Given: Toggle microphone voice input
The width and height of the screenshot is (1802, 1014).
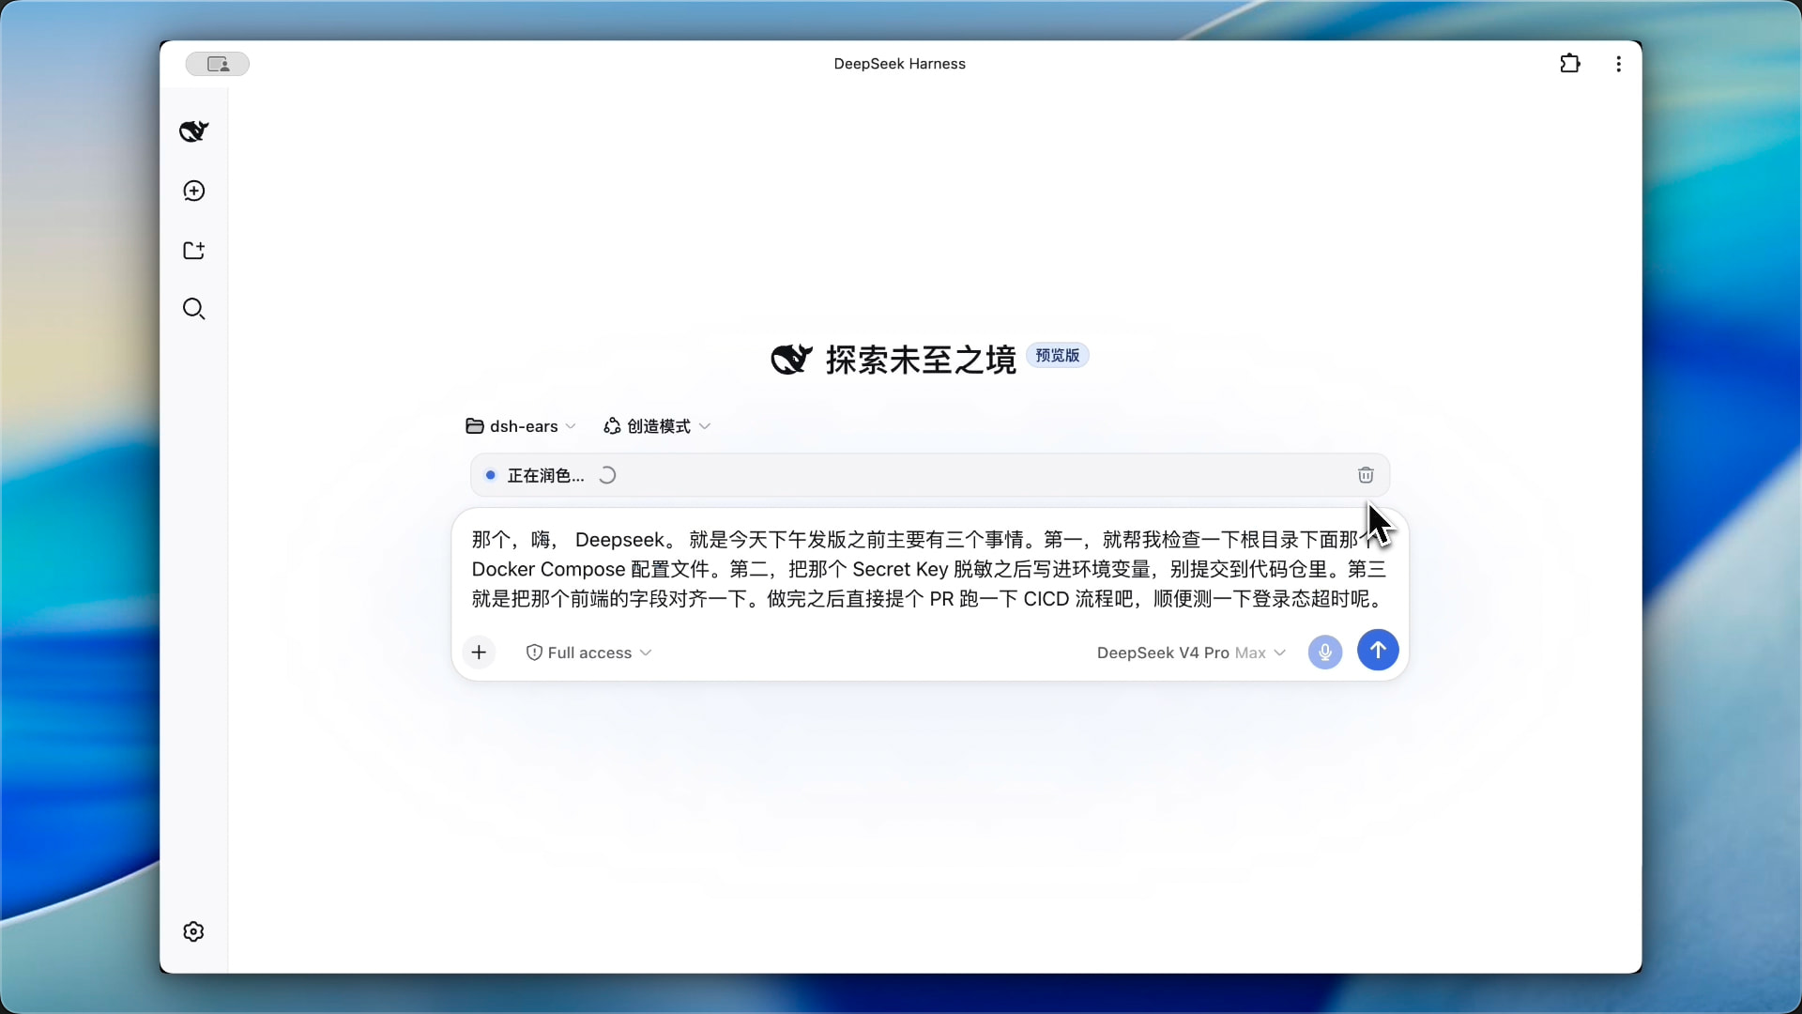Looking at the screenshot, I should (x=1325, y=652).
